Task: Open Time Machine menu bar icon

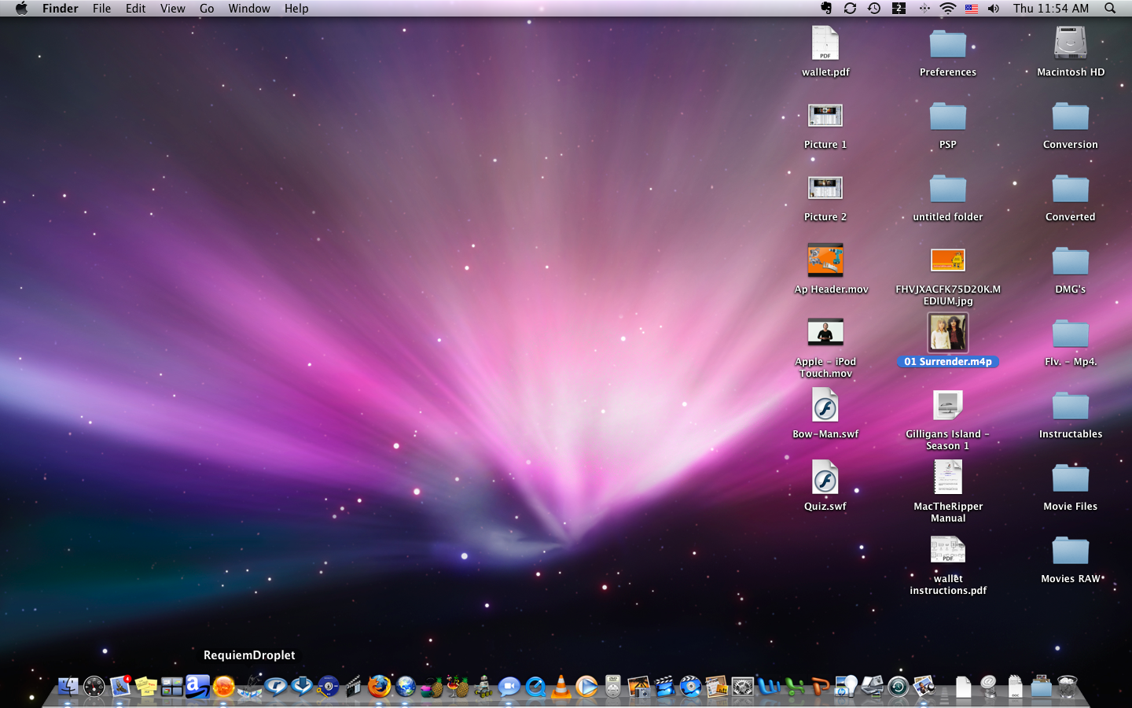Action: pyautogui.click(x=874, y=8)
